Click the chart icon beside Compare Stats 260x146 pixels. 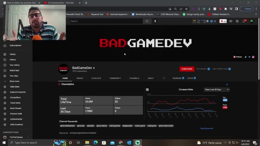tap(147, 90)
